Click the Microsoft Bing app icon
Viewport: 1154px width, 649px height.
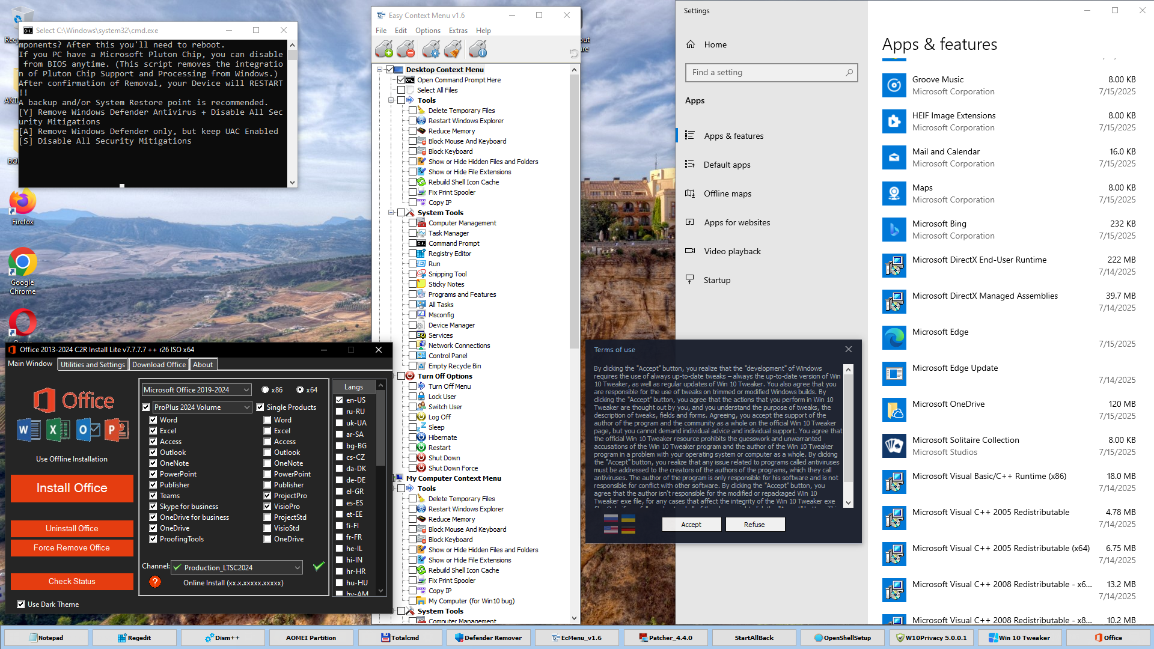[894, 230]
